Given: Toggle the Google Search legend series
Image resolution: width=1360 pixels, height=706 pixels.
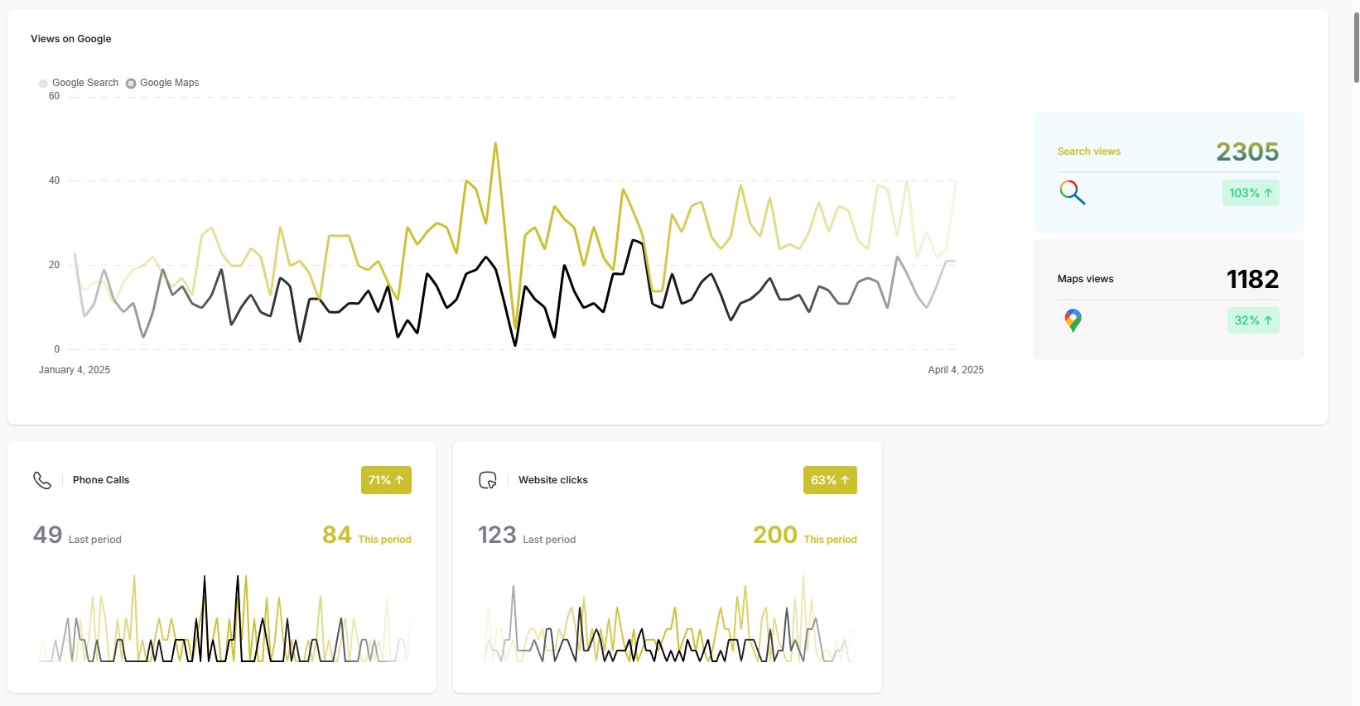Looking at the screenshot, I should point(79,83).
